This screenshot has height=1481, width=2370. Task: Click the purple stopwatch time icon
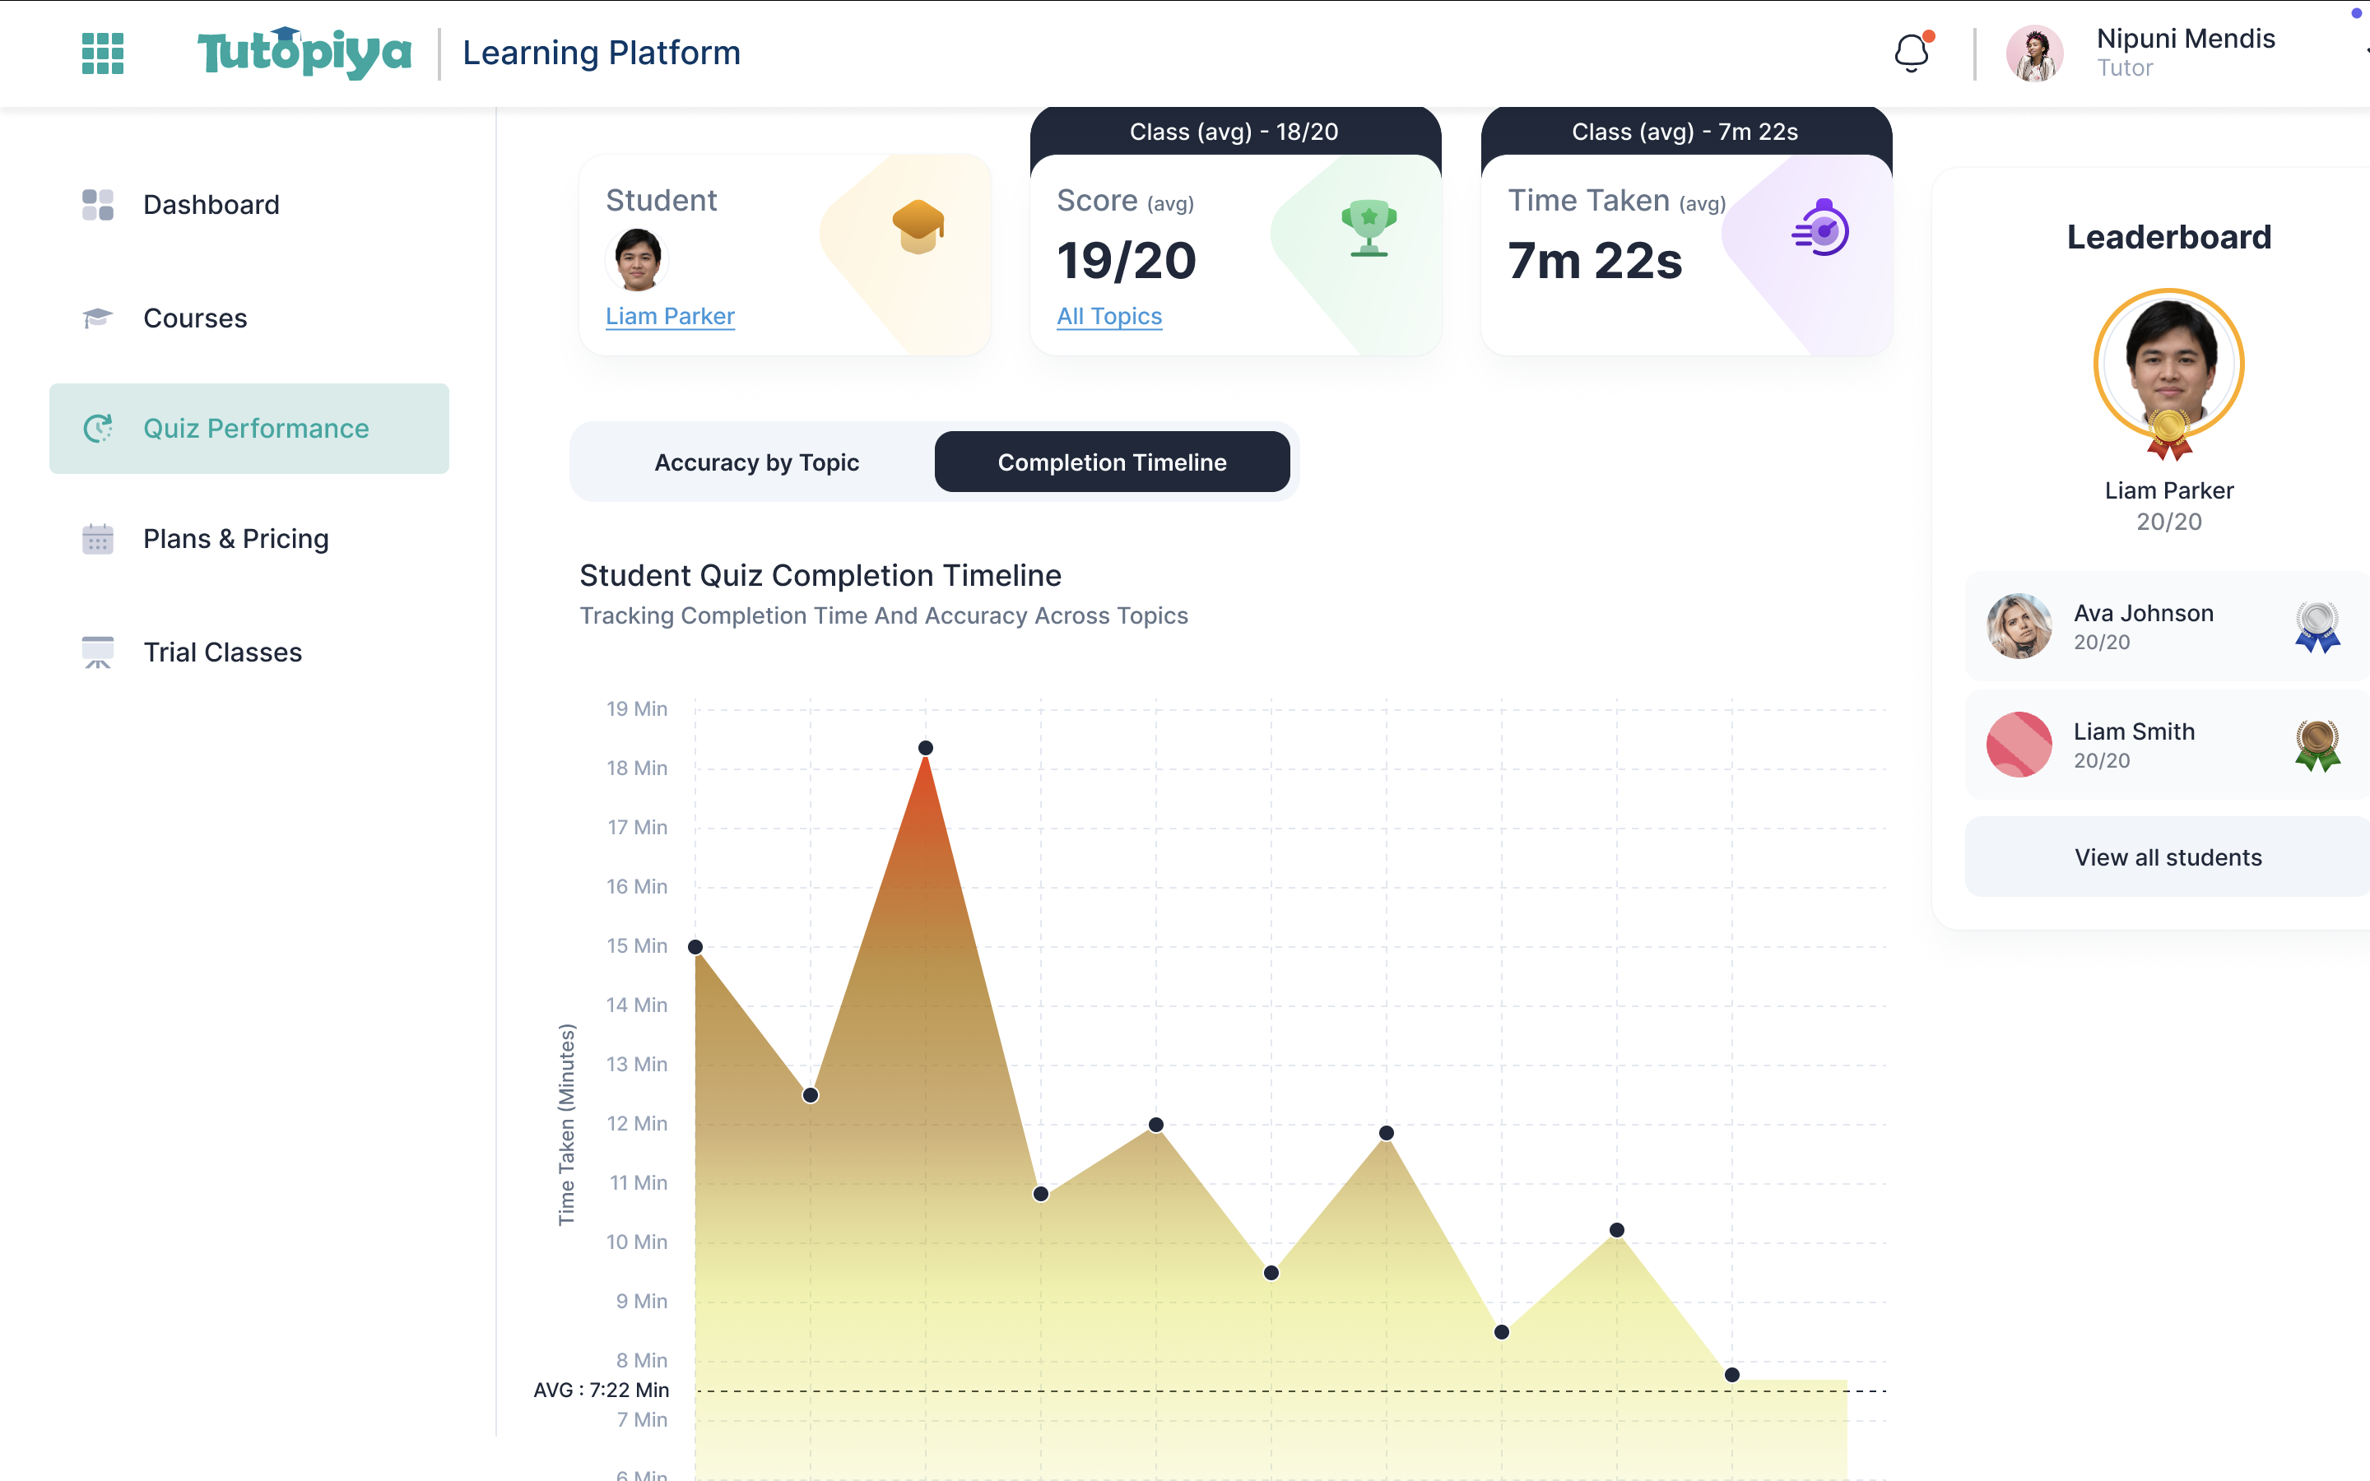1820,227
